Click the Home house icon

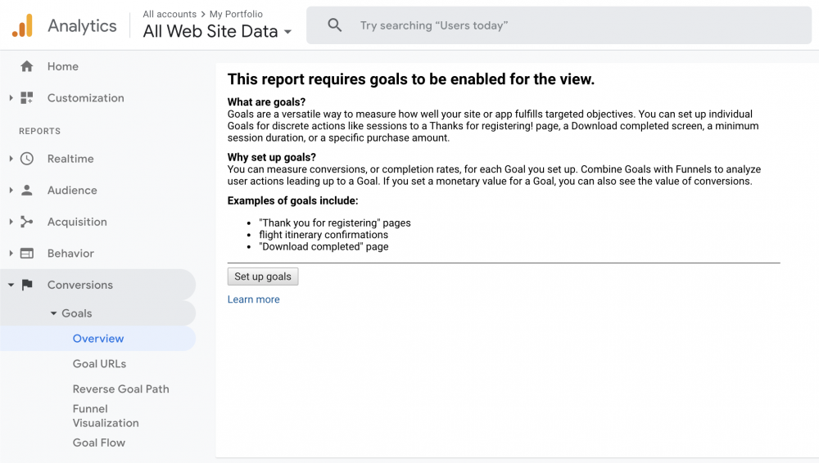pyautogui.click(x=27, y=66)
